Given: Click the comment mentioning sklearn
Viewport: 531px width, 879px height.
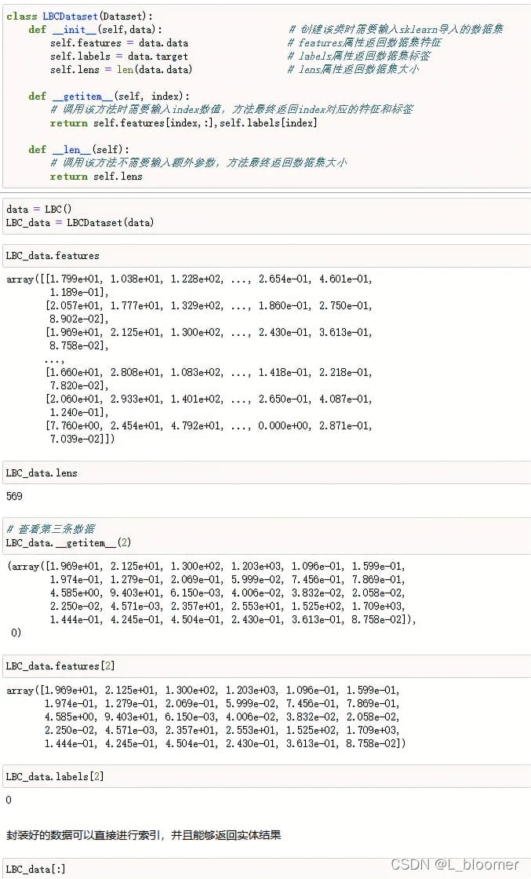Looking at the screenshot, I should click(395, 29).
